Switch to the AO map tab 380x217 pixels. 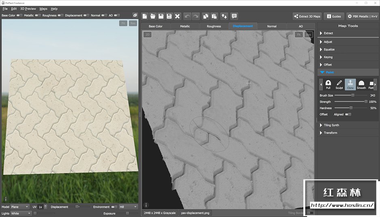(x=301, y=26)
